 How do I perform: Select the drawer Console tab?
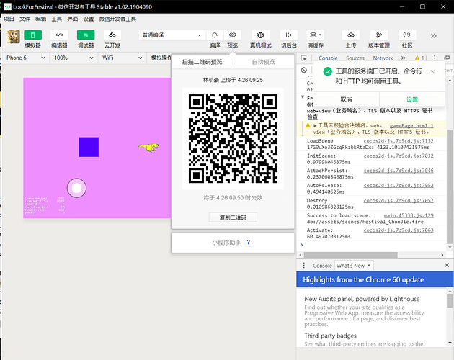322,266
